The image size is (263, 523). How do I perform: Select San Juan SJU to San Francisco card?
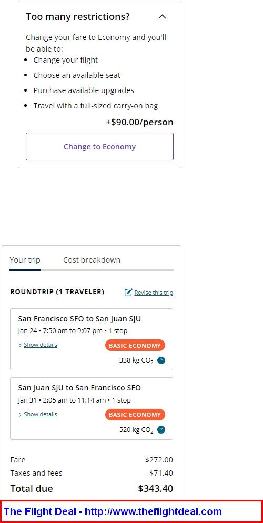tap(92, 409)
